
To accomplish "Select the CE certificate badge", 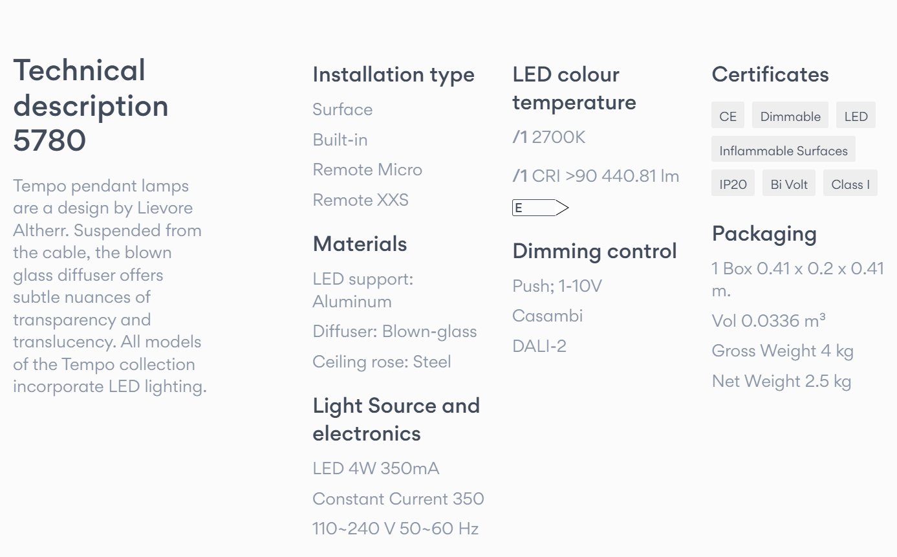I will coord(728,116).
